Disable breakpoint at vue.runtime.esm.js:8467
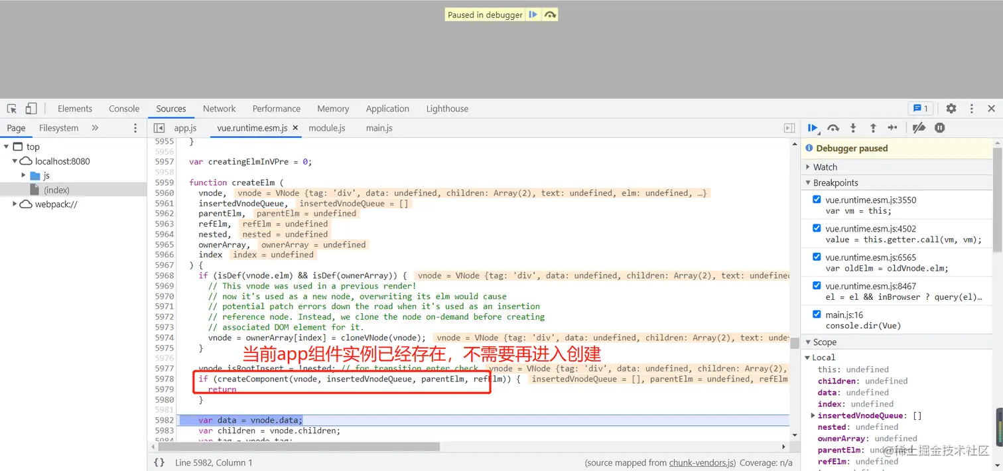 (x=817, y=285)
